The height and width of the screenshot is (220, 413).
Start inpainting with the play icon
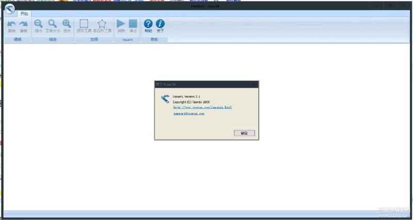click(x=121, y=23)
